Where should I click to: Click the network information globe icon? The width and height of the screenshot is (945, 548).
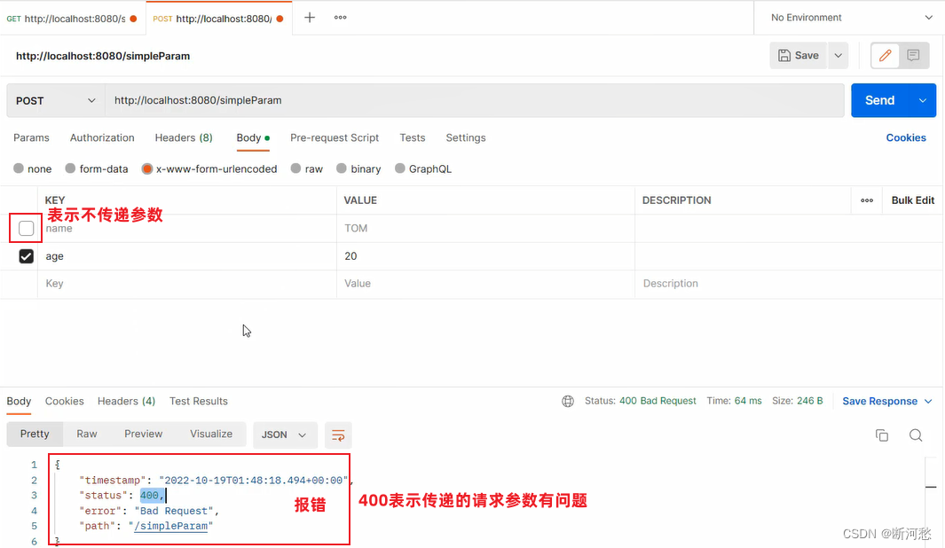coord(567,401)
